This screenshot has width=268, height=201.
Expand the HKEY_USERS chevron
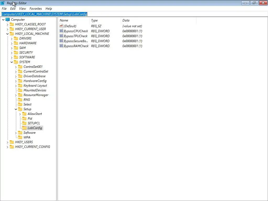tap(7, 142)
